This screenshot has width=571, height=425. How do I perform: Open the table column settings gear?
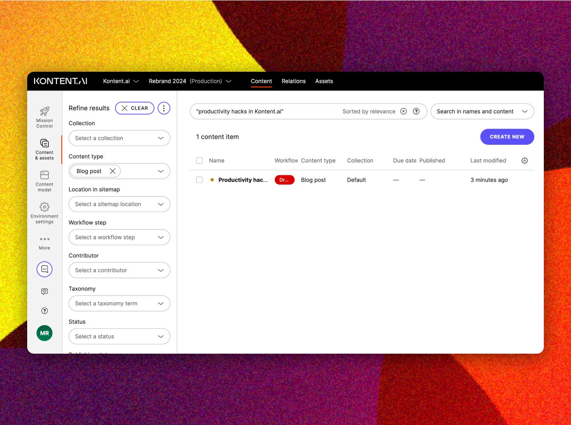pyautogui.click(x=525, y=160)
